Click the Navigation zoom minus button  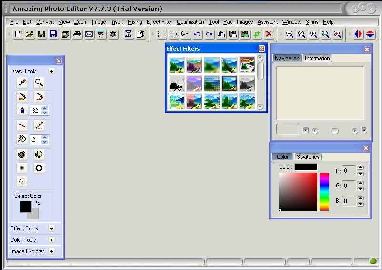[x=305, y=131]
